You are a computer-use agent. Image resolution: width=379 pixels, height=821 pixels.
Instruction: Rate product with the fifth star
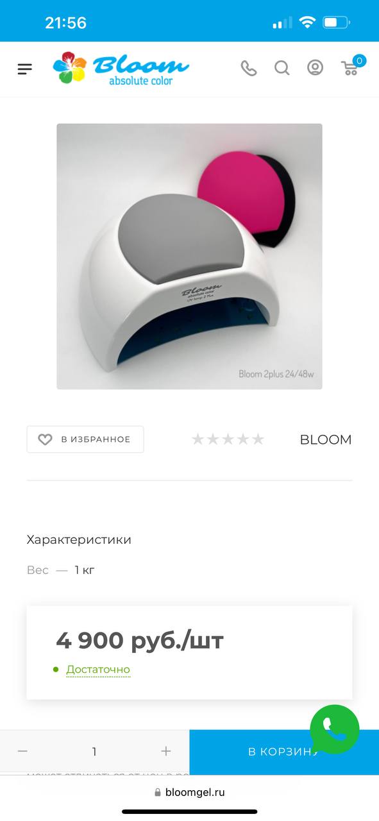(258, 439)
